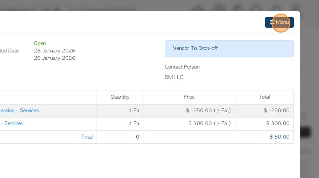319x178 pixels.
Task: Click the DM LLC vendor name
Action: [x=174, y=77]
